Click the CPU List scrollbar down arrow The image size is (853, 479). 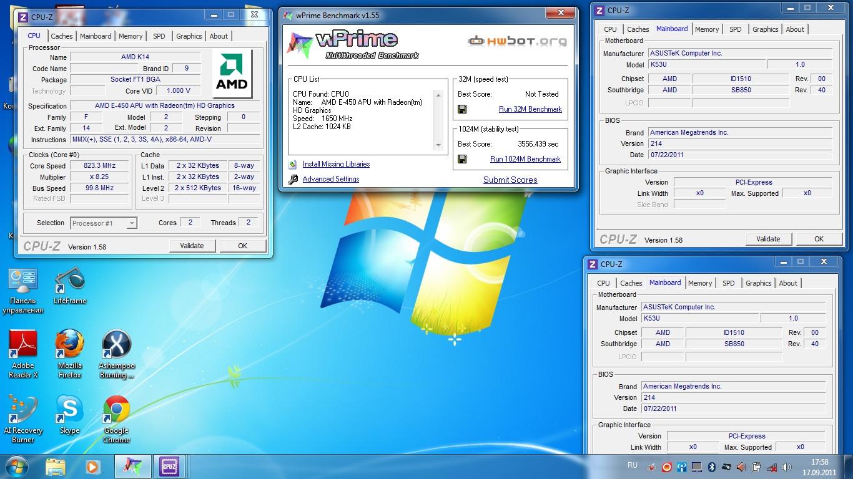(x=438, y=145)
